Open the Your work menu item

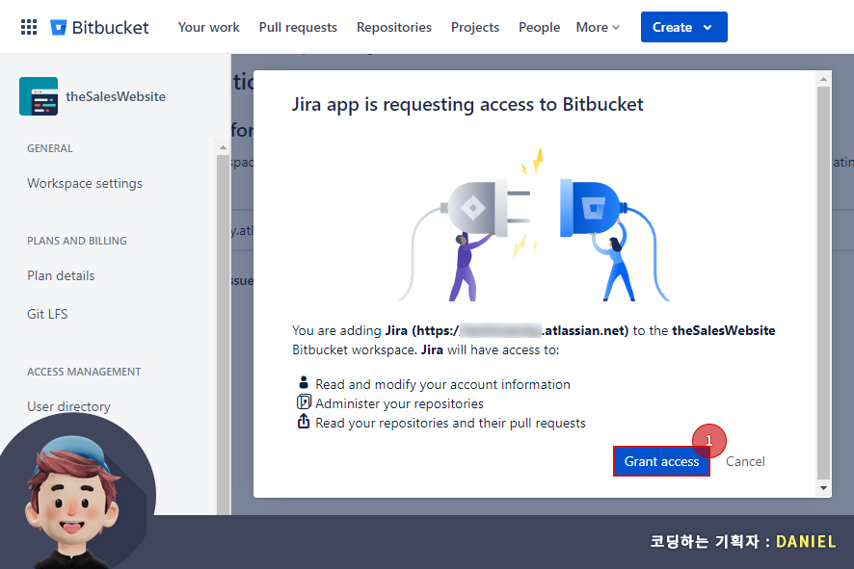point(208,27)
